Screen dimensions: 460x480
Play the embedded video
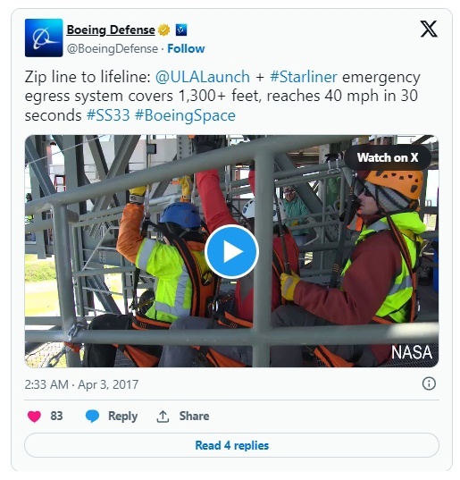click(231, 252)
